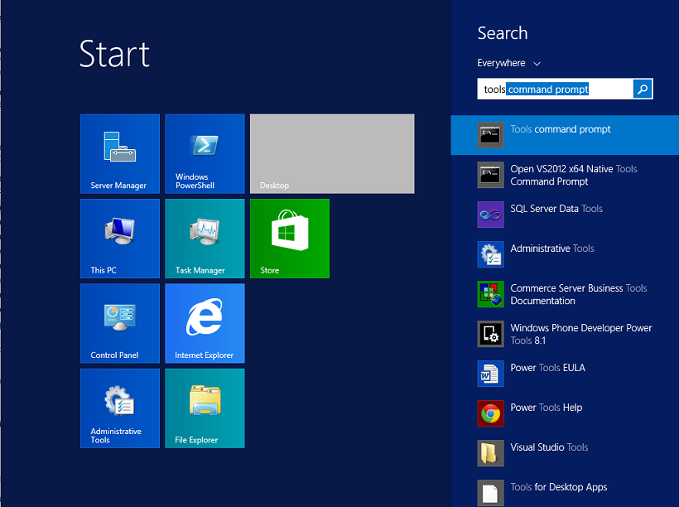The image size is (679, 507).
Task: Click the Administrative Tools search result icon
Action: [x=491, y=254]
